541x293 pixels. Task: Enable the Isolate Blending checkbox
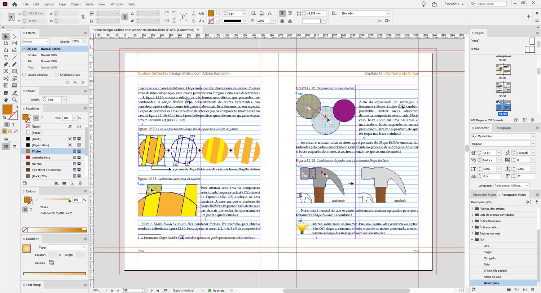pyautogui.click(x=25, y=75)
